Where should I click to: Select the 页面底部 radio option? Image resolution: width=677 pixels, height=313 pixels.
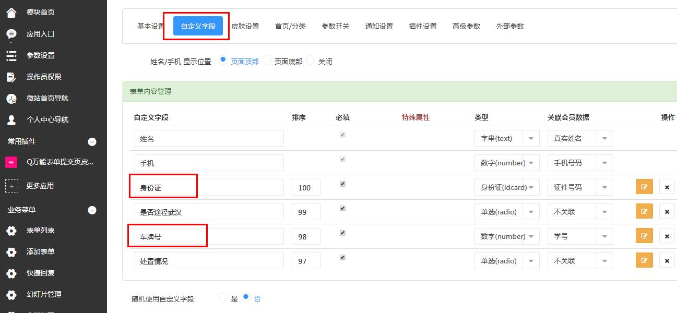(x=267, y=61)
